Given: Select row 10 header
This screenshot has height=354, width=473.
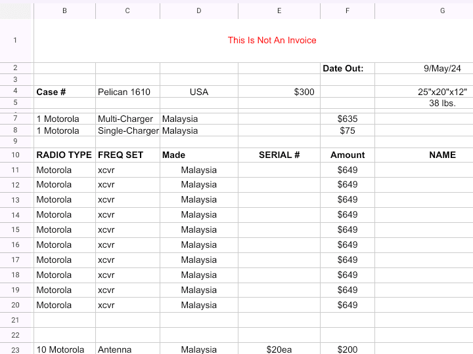Looking at the screenshot, I should pyautogui.click(x=15, y=155).
